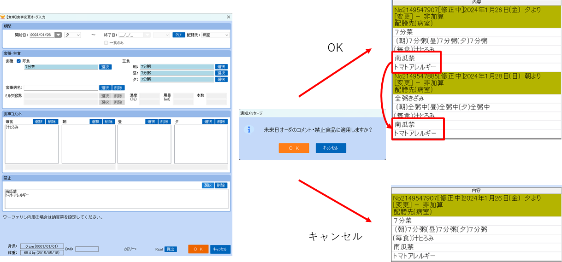562x262 pixels.
Task: Click 選択 for 朝 staple 7分粥
Action: coord(221,67)
